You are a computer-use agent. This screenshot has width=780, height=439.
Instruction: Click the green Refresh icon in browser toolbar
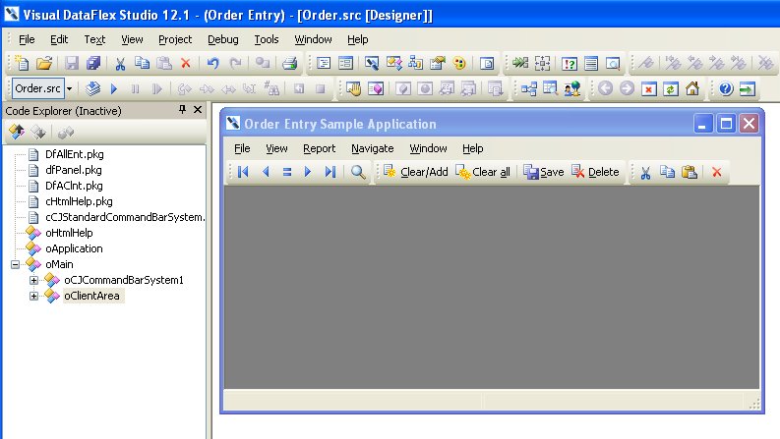671,89
